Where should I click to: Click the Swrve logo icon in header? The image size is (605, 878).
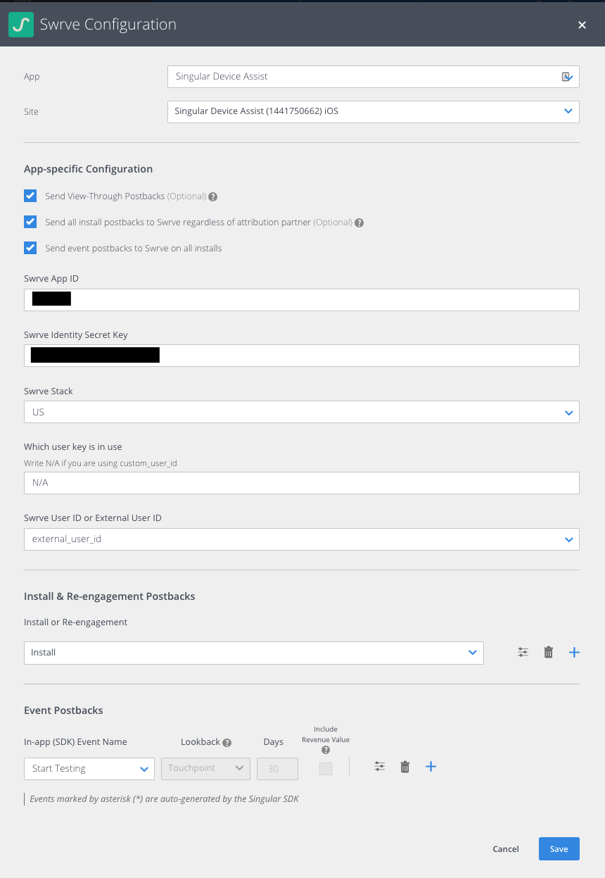(x=20, y=25)
